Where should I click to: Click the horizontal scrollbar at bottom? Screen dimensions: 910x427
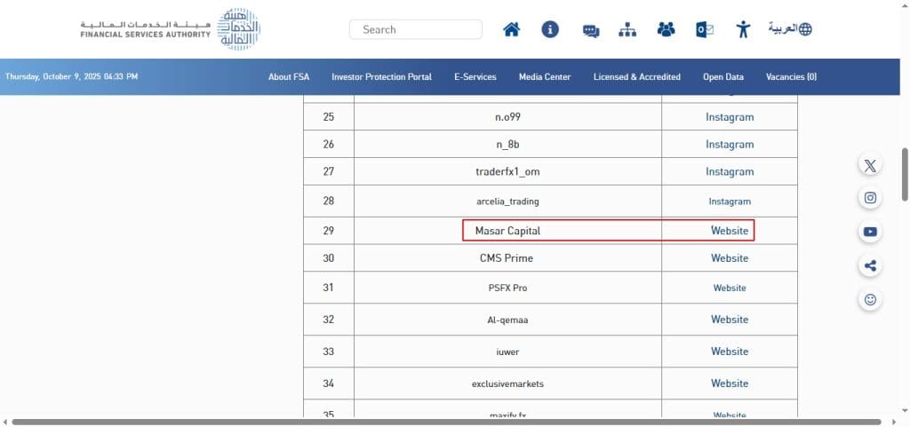(x=444, y=422)
